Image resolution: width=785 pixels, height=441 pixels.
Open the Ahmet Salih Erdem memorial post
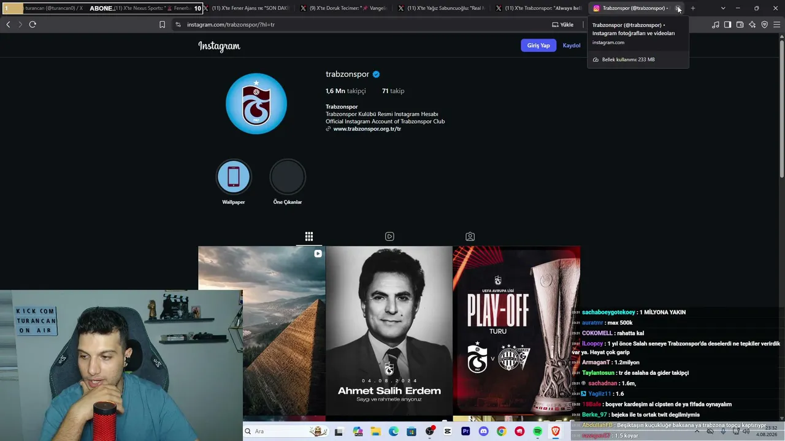click(389, 331)
